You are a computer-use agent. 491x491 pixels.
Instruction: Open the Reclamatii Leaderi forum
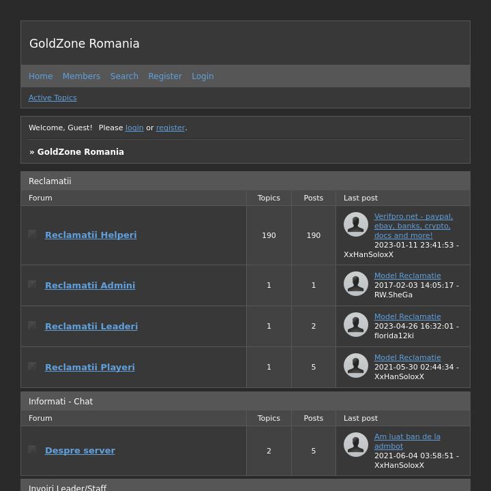(91, 326)
